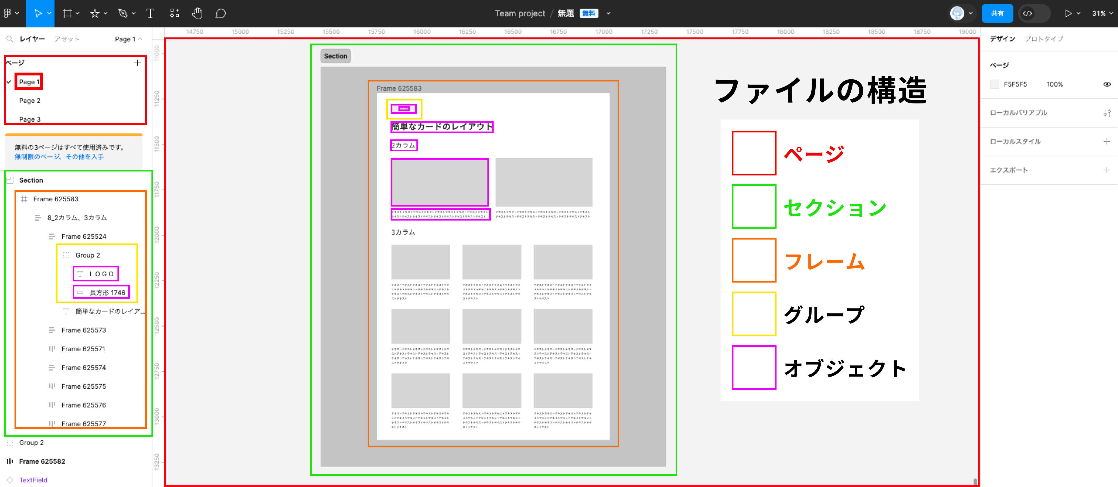Image resolution: width=1118 pixels, height=487 pixels.
Task: Select the Text tool
Action: pos(150,13)
